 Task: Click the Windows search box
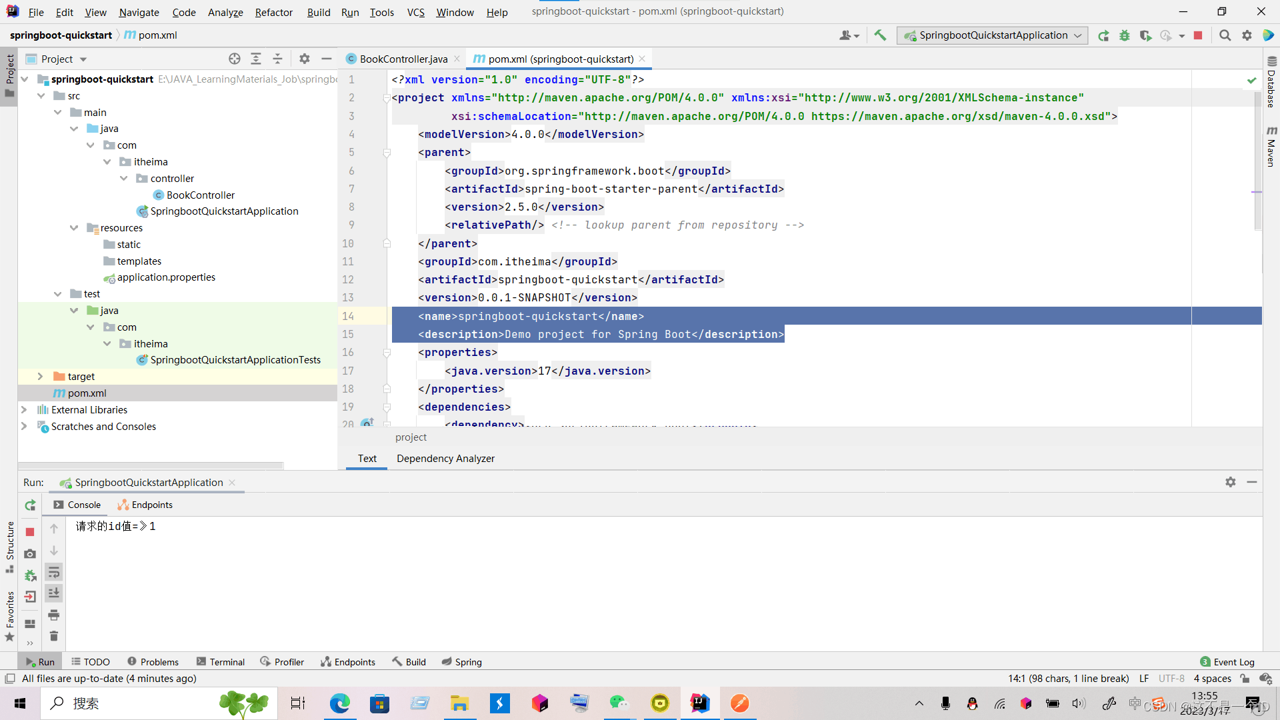coord(159,703)
